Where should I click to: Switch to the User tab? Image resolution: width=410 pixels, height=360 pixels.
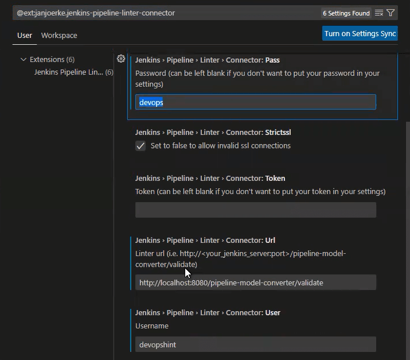[x=25, y=36]
